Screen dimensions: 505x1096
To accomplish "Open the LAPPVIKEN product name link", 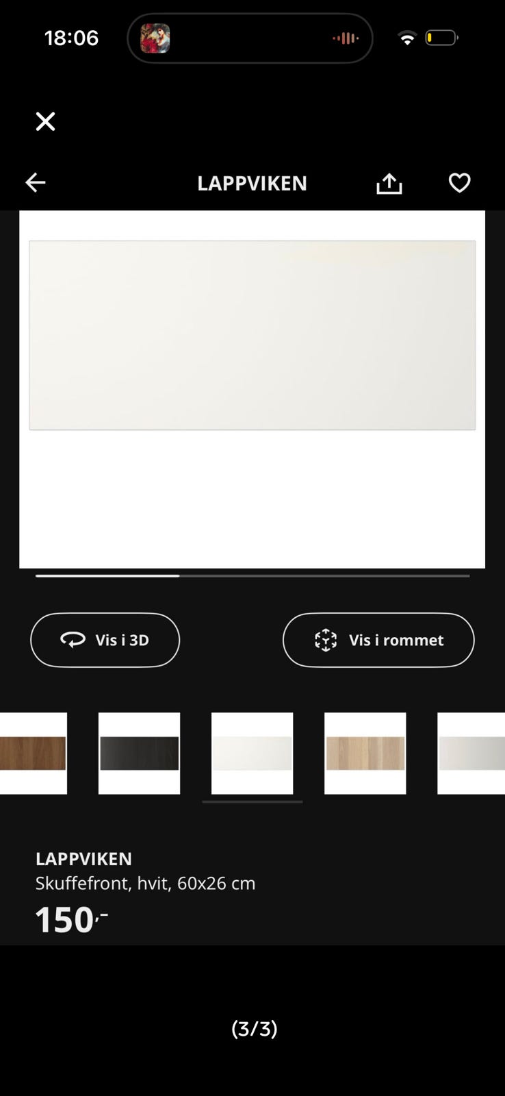I will tap(83, 858).
